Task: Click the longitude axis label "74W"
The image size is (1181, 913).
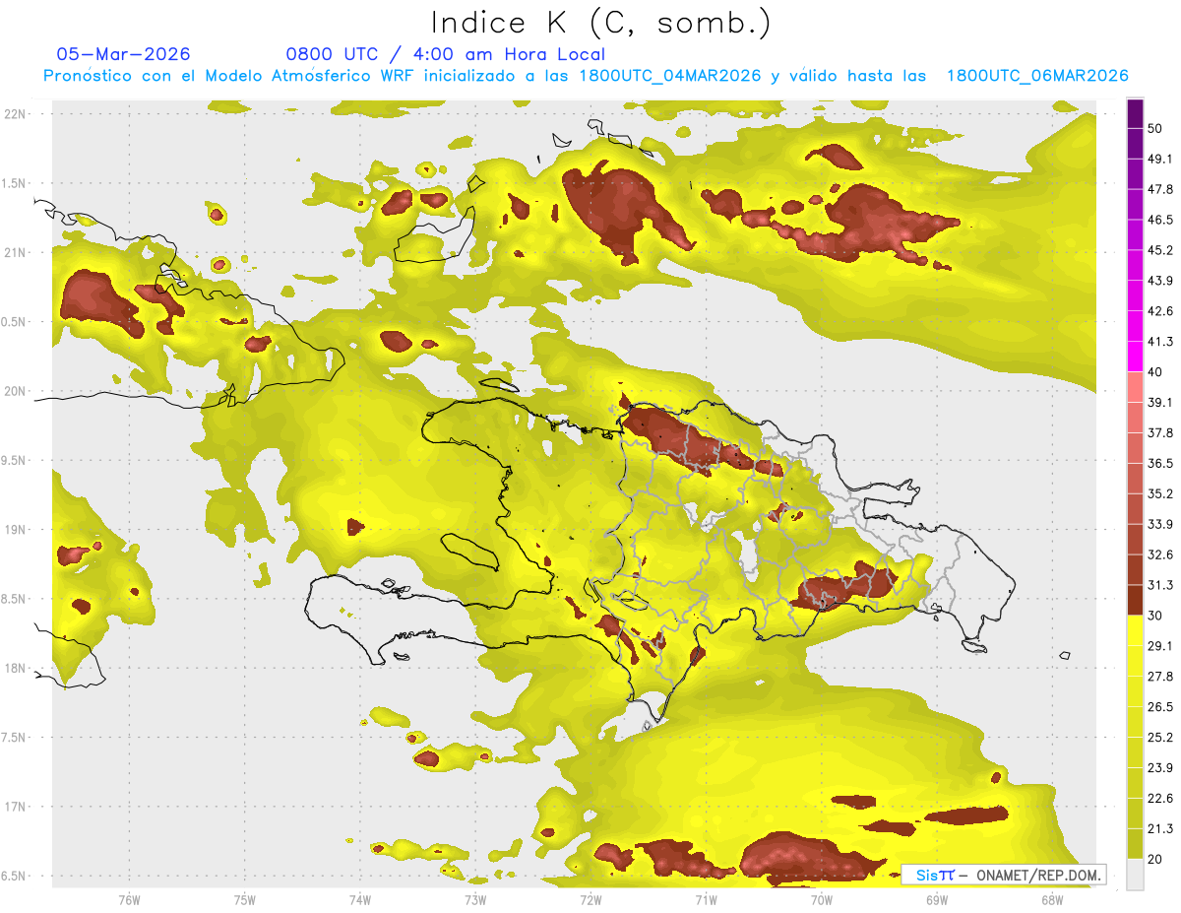Action: pos(360,900)
